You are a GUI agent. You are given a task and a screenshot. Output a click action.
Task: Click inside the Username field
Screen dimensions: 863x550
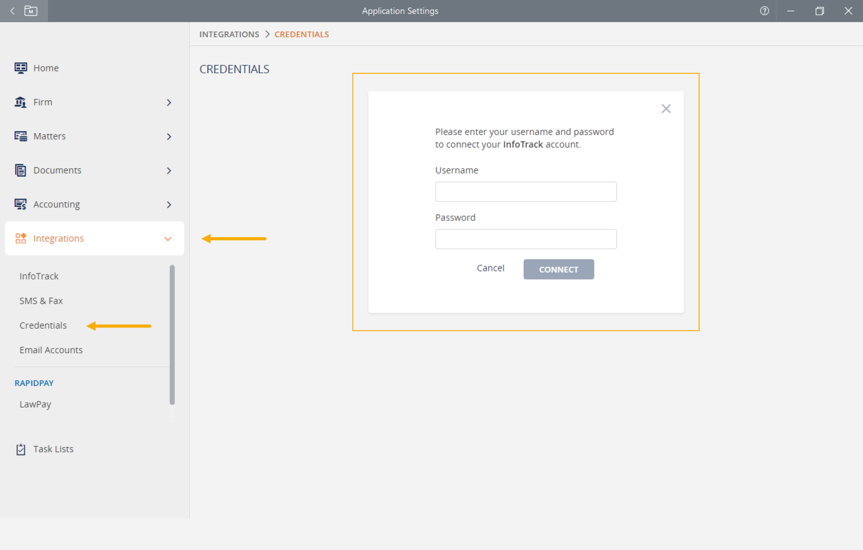pos(525,192)
